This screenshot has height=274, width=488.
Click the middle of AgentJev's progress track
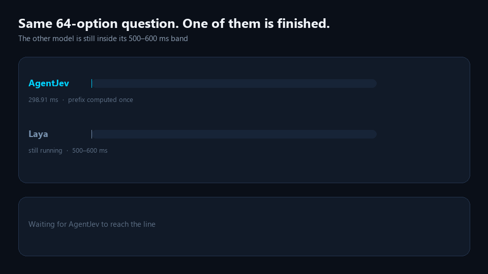(234, 83)
